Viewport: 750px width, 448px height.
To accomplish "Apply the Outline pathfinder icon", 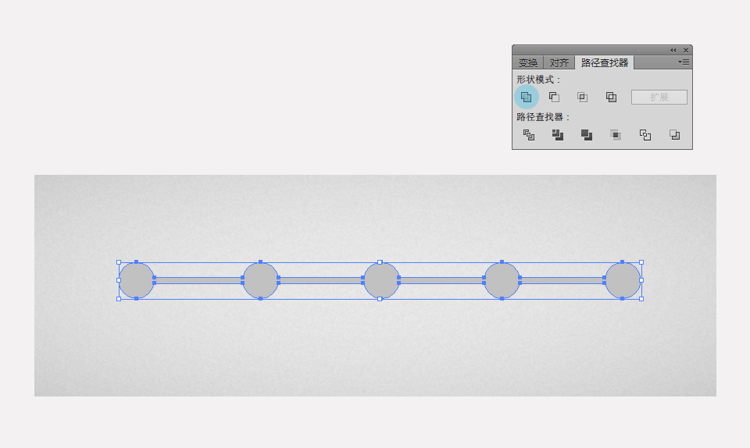I will click(645, 135).
